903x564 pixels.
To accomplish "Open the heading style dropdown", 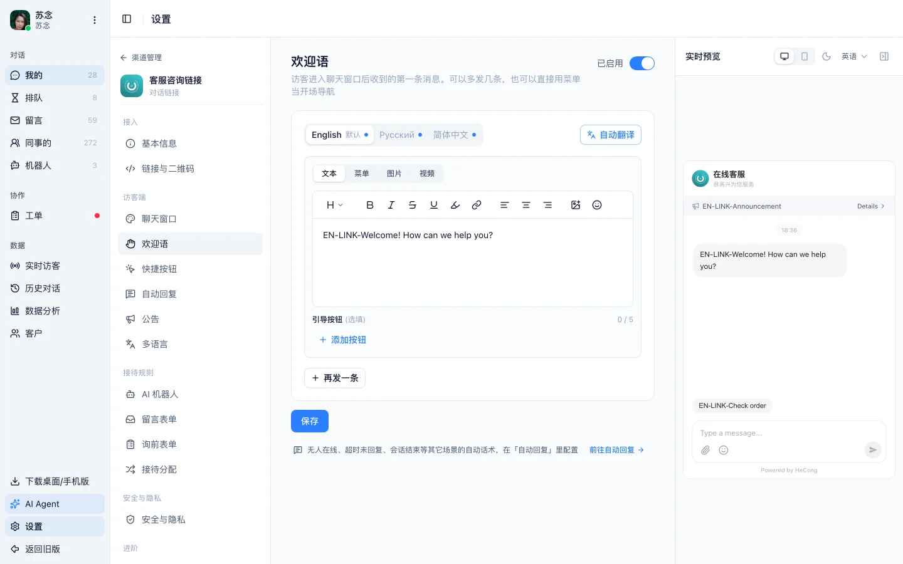I will [x=335, y=205].
